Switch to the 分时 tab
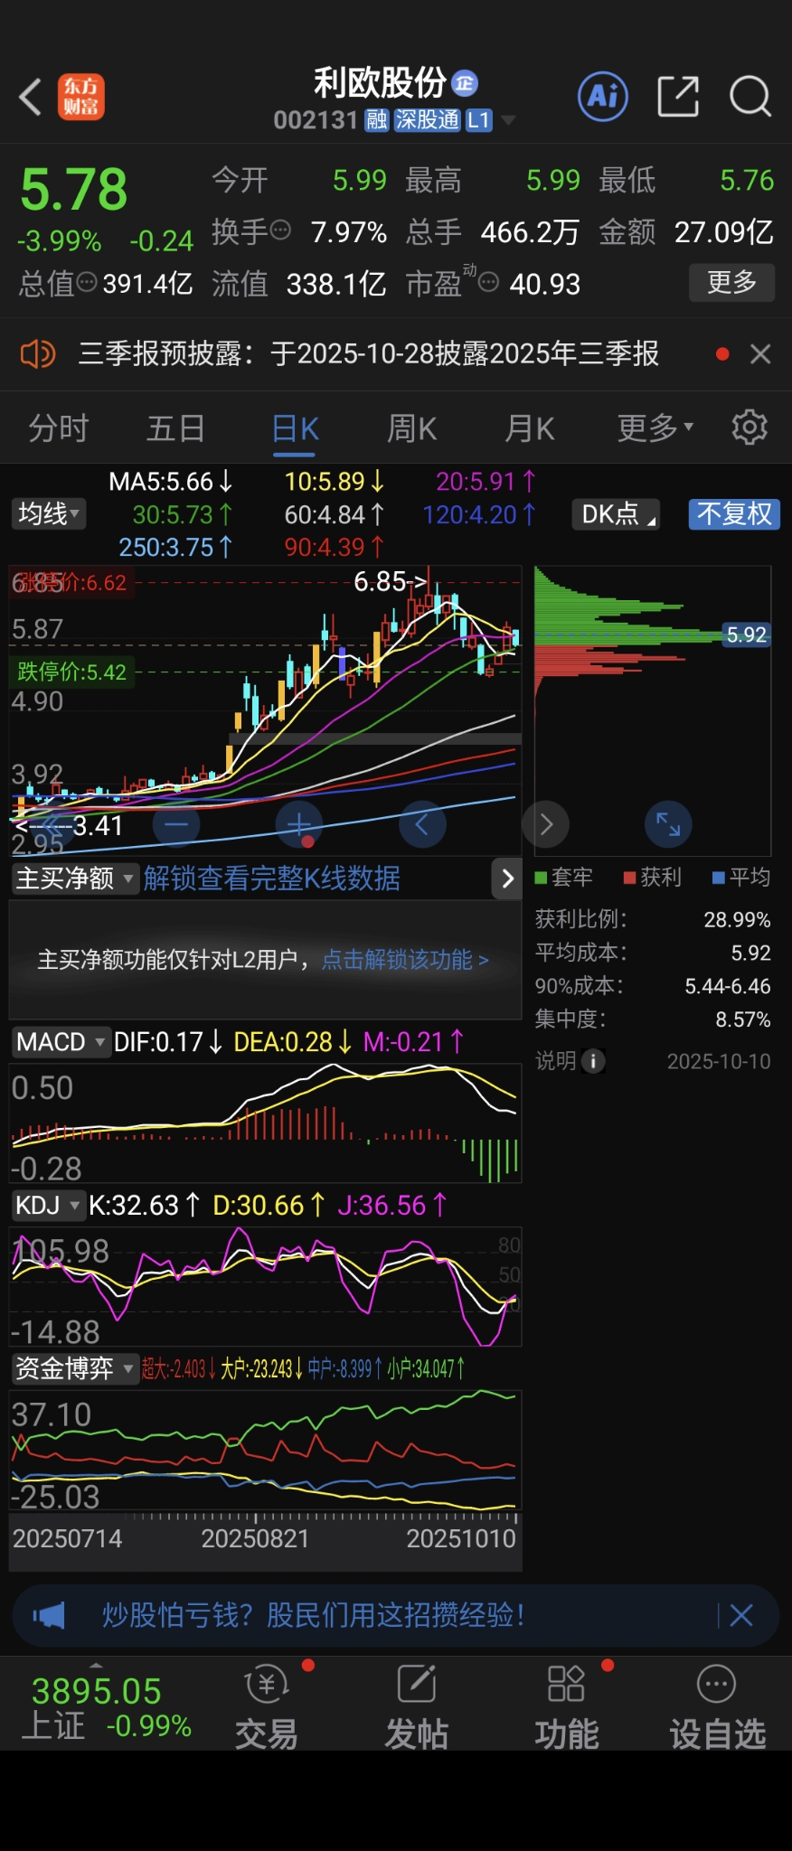 pos(59,428)
